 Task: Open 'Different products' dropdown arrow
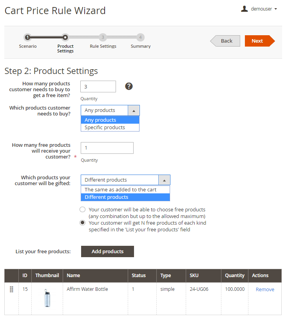[164, 180]
